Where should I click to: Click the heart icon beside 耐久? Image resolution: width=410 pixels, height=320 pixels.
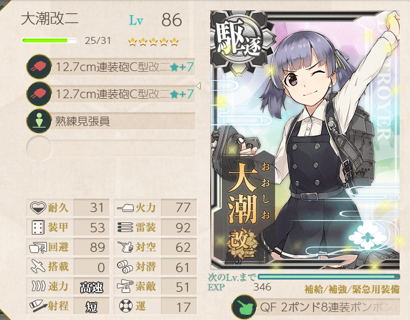(x=38, y=208)
